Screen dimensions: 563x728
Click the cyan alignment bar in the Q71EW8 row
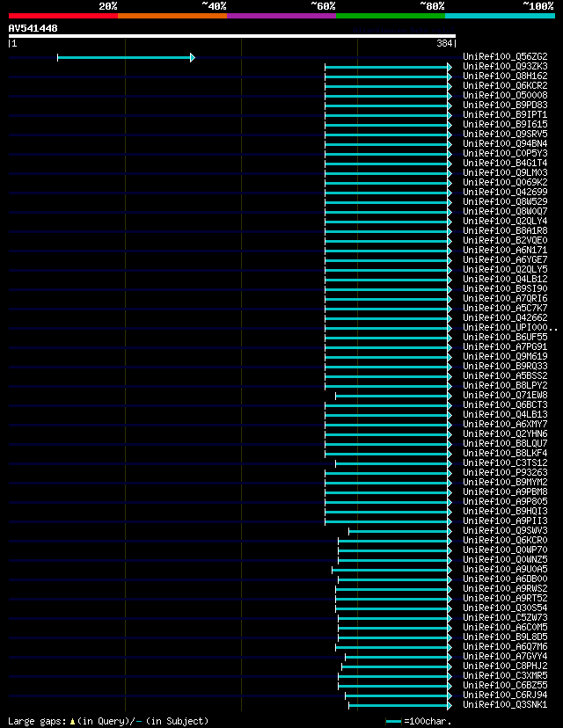393,396
